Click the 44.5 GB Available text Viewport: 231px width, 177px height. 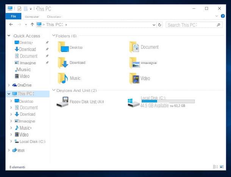155,106
